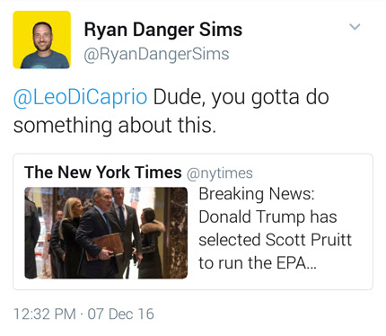Click the '07 Dec 16' date
The image size is (386, 336).
click(x=121, y=314)
